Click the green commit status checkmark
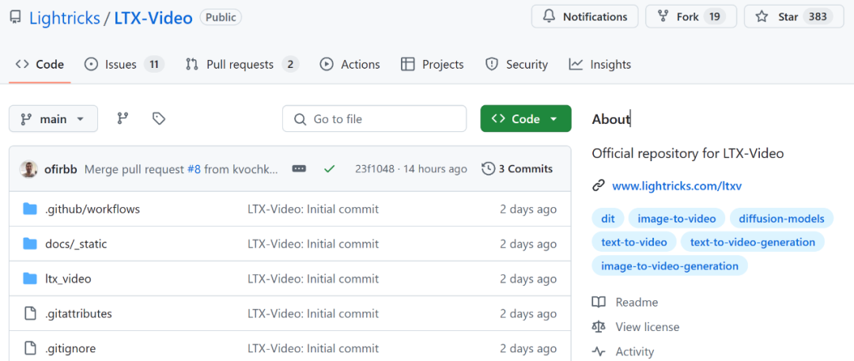The image size is (854, 361). point(329,169)
